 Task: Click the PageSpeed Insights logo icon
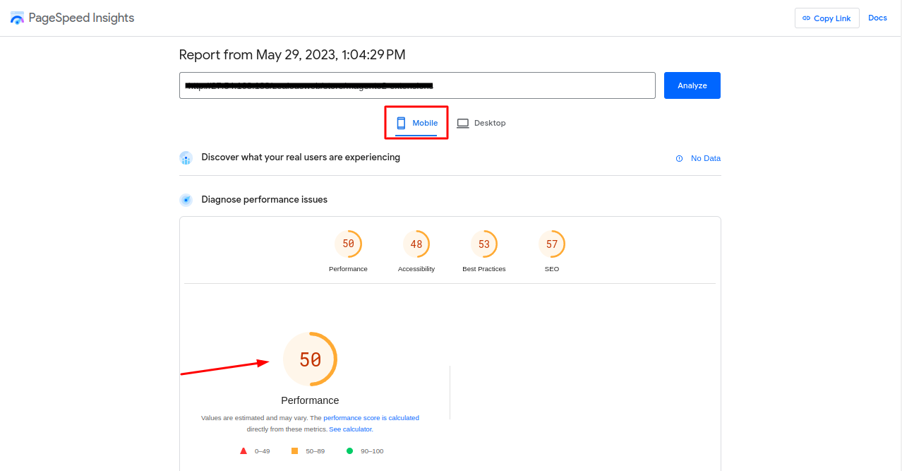pos(18,18)
